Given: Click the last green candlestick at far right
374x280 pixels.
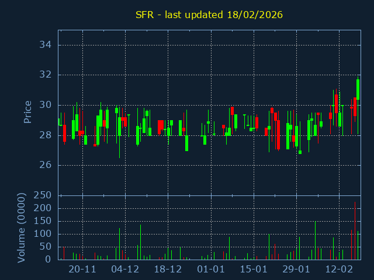Looking at the screenshot, I should pyautogui.click(x=358, y=89).
